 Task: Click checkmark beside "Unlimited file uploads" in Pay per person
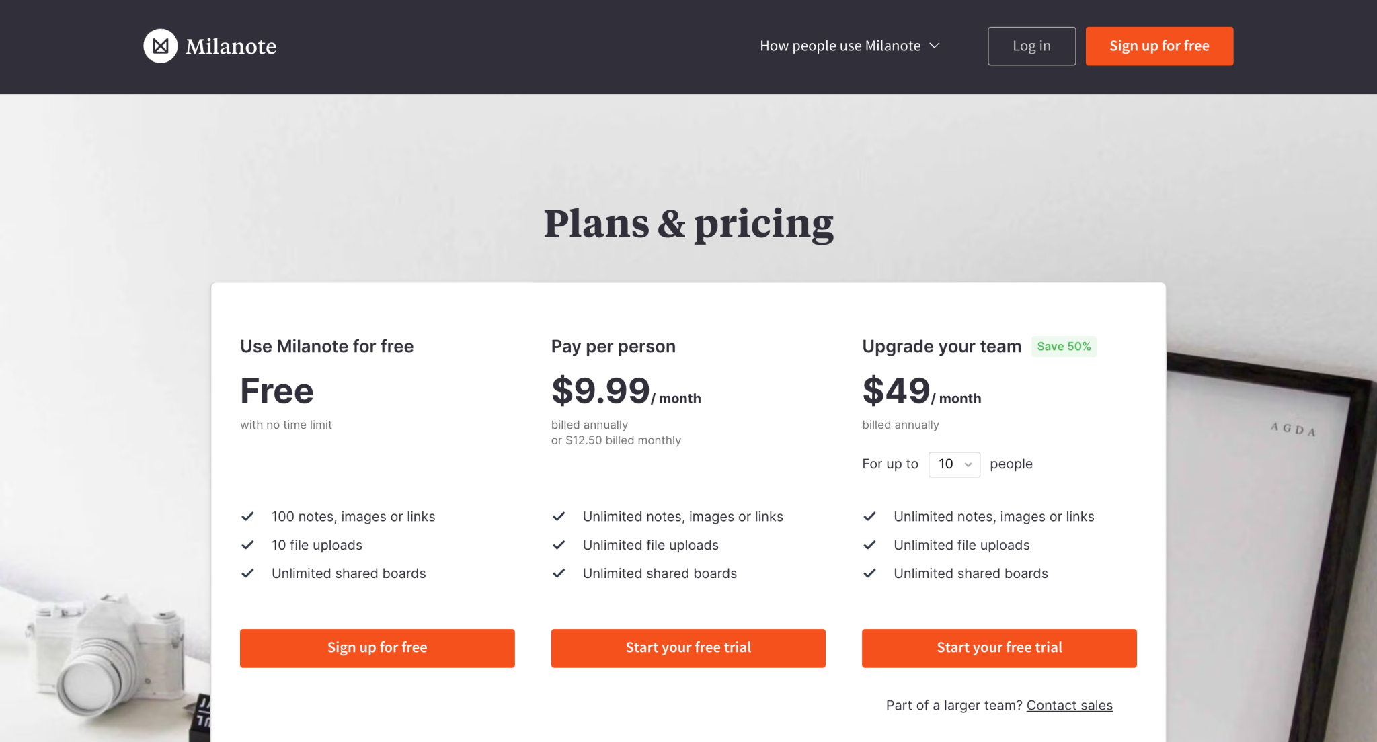(559, 545)
